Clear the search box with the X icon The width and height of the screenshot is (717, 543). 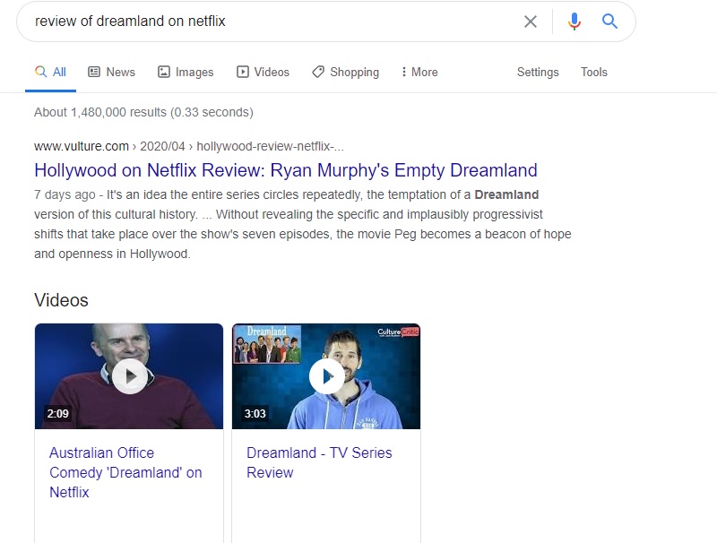tap(530, 22)
